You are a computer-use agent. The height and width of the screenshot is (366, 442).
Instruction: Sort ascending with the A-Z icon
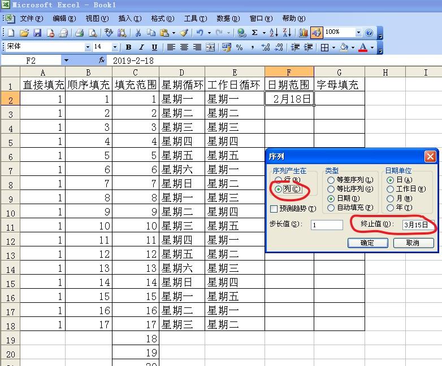(x=274, y=33)
